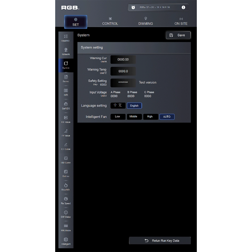Image resolution: width=252 pixels, height=252 pixels.
Task: Click the info icon beside the date
Action: click(x=183, y=7)
